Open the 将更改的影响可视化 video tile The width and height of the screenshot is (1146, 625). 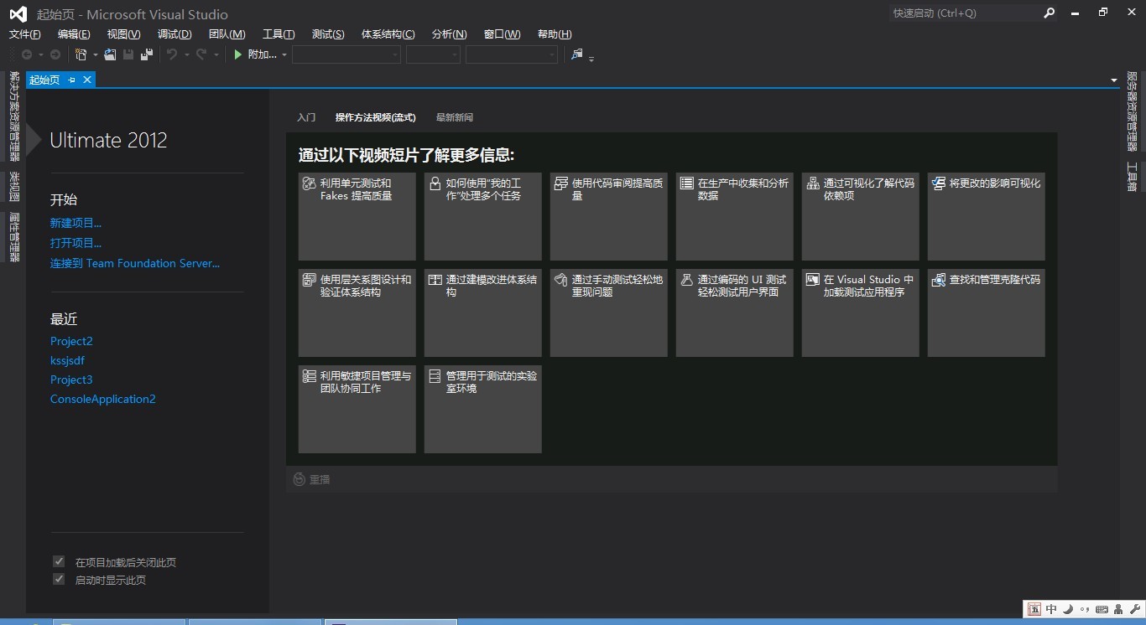986,216
